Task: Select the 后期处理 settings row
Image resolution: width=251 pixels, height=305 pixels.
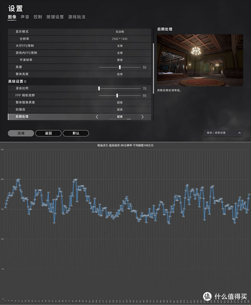Action: pos(79,117)
